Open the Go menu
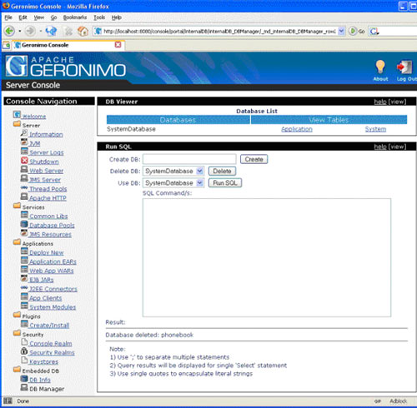The image size is (417, 408). click(53, 17)
